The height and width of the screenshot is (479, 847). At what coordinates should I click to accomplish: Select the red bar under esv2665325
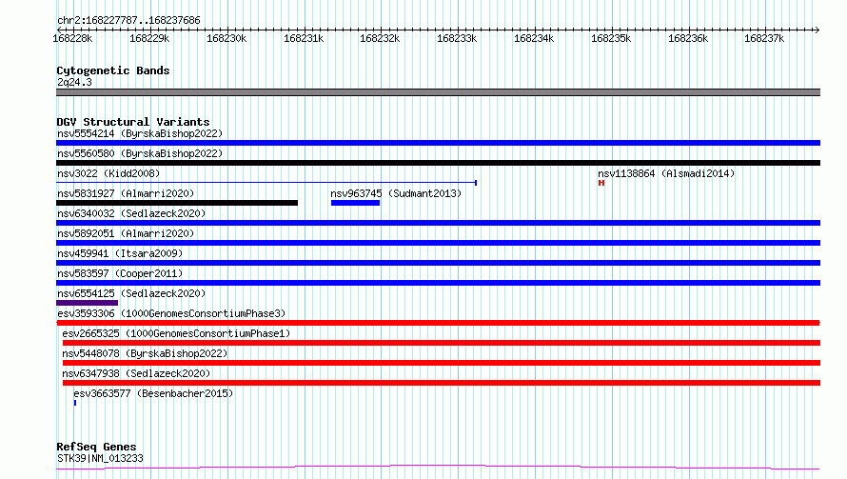(x=442, y=343)
